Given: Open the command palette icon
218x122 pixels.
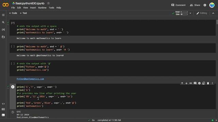Looking at the screenshot, I should click(x=3, y=109).
